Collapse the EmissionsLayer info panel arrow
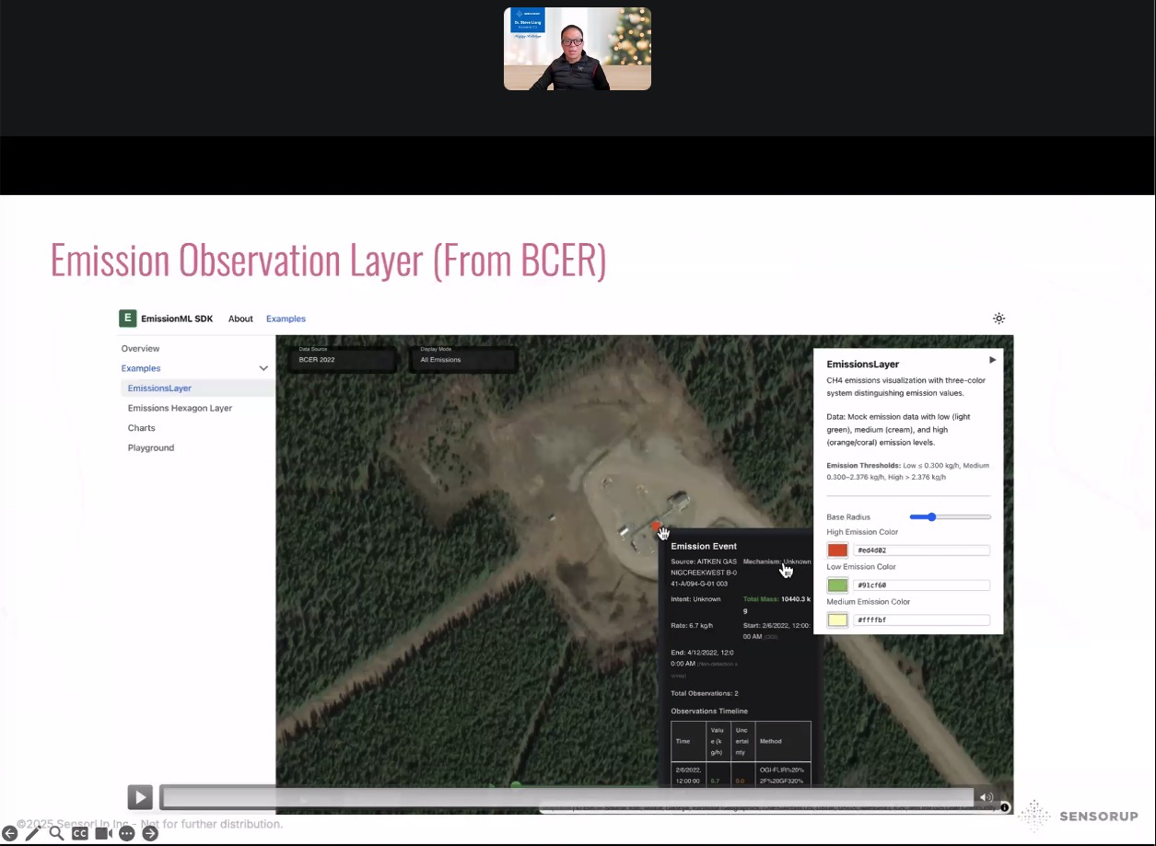The image size is (1156, 846). pos(992,360)
